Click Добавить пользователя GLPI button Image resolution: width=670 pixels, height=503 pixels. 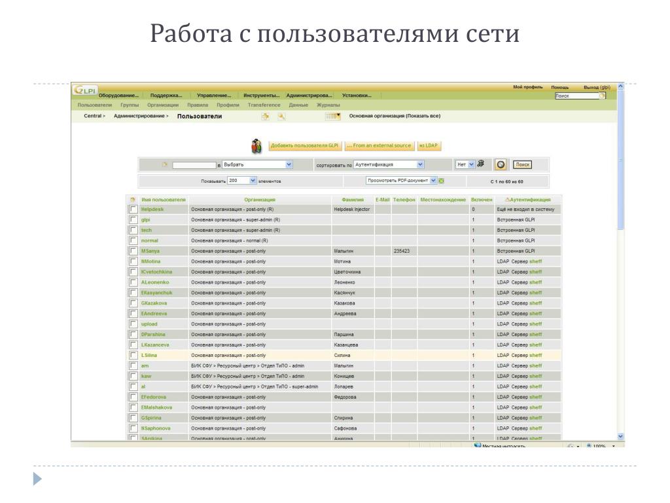305,146
